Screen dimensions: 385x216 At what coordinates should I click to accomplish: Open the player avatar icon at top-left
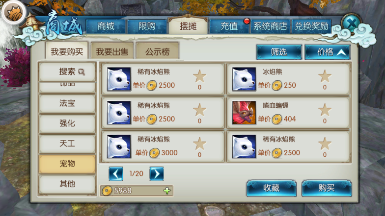[x=13, y=13]
